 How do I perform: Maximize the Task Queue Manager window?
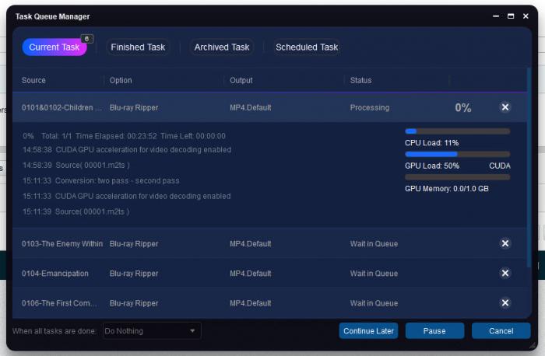click(x=511, y=16)
